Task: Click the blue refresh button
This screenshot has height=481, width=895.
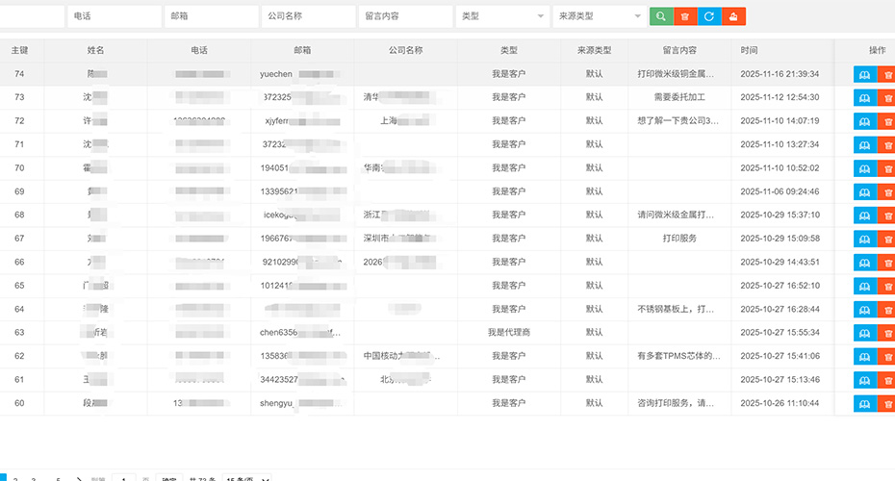Action: tap(709, 16)
